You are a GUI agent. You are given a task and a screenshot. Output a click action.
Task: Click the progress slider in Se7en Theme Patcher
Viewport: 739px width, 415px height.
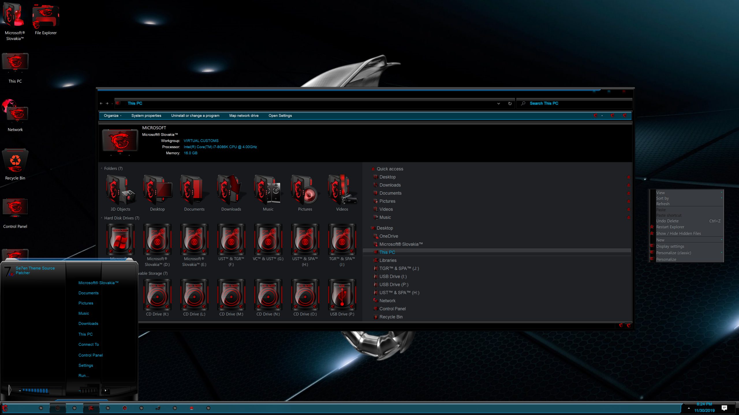[35, 391]
